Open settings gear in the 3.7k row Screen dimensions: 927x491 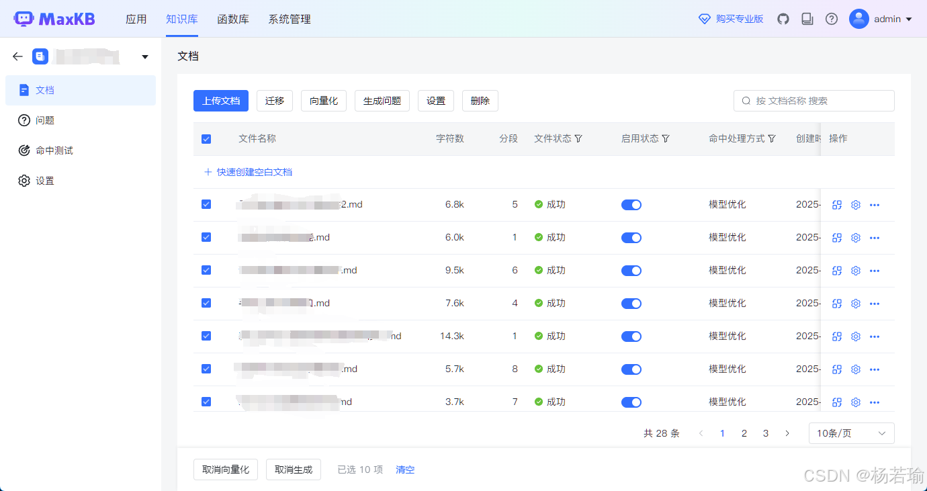coord(856,402)
